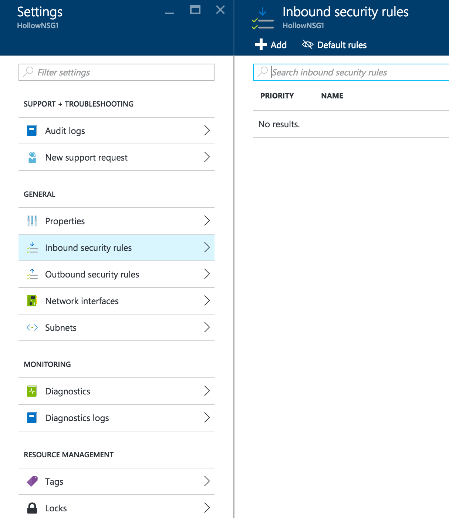Click the Diagnostics green pulse icon
Image resolution: width=449 pixels, height=518 pixels.
32,391
